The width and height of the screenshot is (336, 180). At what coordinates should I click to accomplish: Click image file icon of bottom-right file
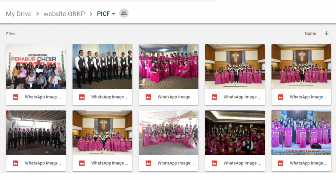coord(280,163)
